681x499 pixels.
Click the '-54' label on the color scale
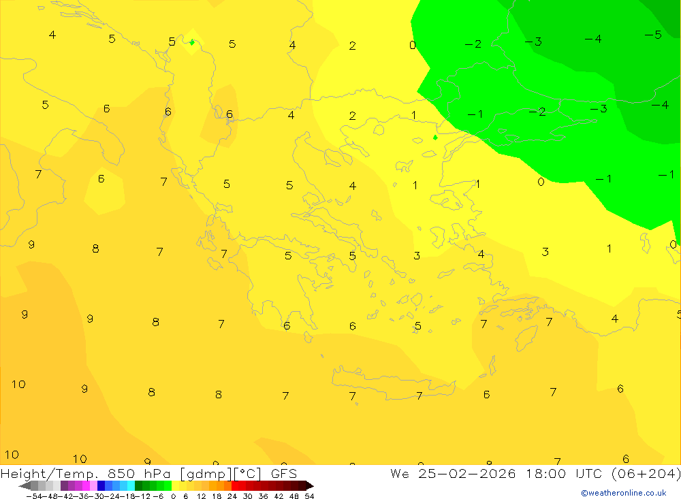point(34,496)
